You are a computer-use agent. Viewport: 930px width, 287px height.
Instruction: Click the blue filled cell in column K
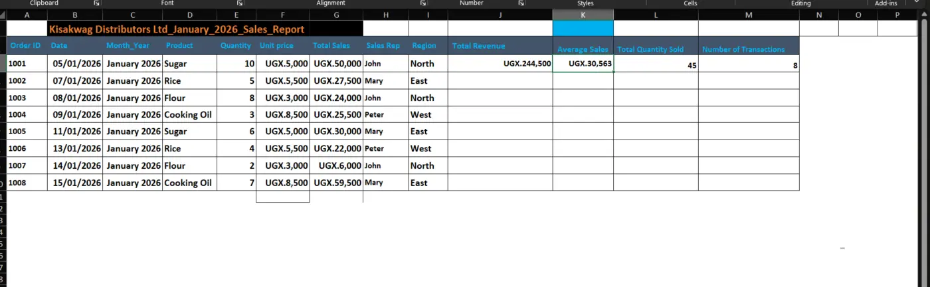[x=583, y=29]
